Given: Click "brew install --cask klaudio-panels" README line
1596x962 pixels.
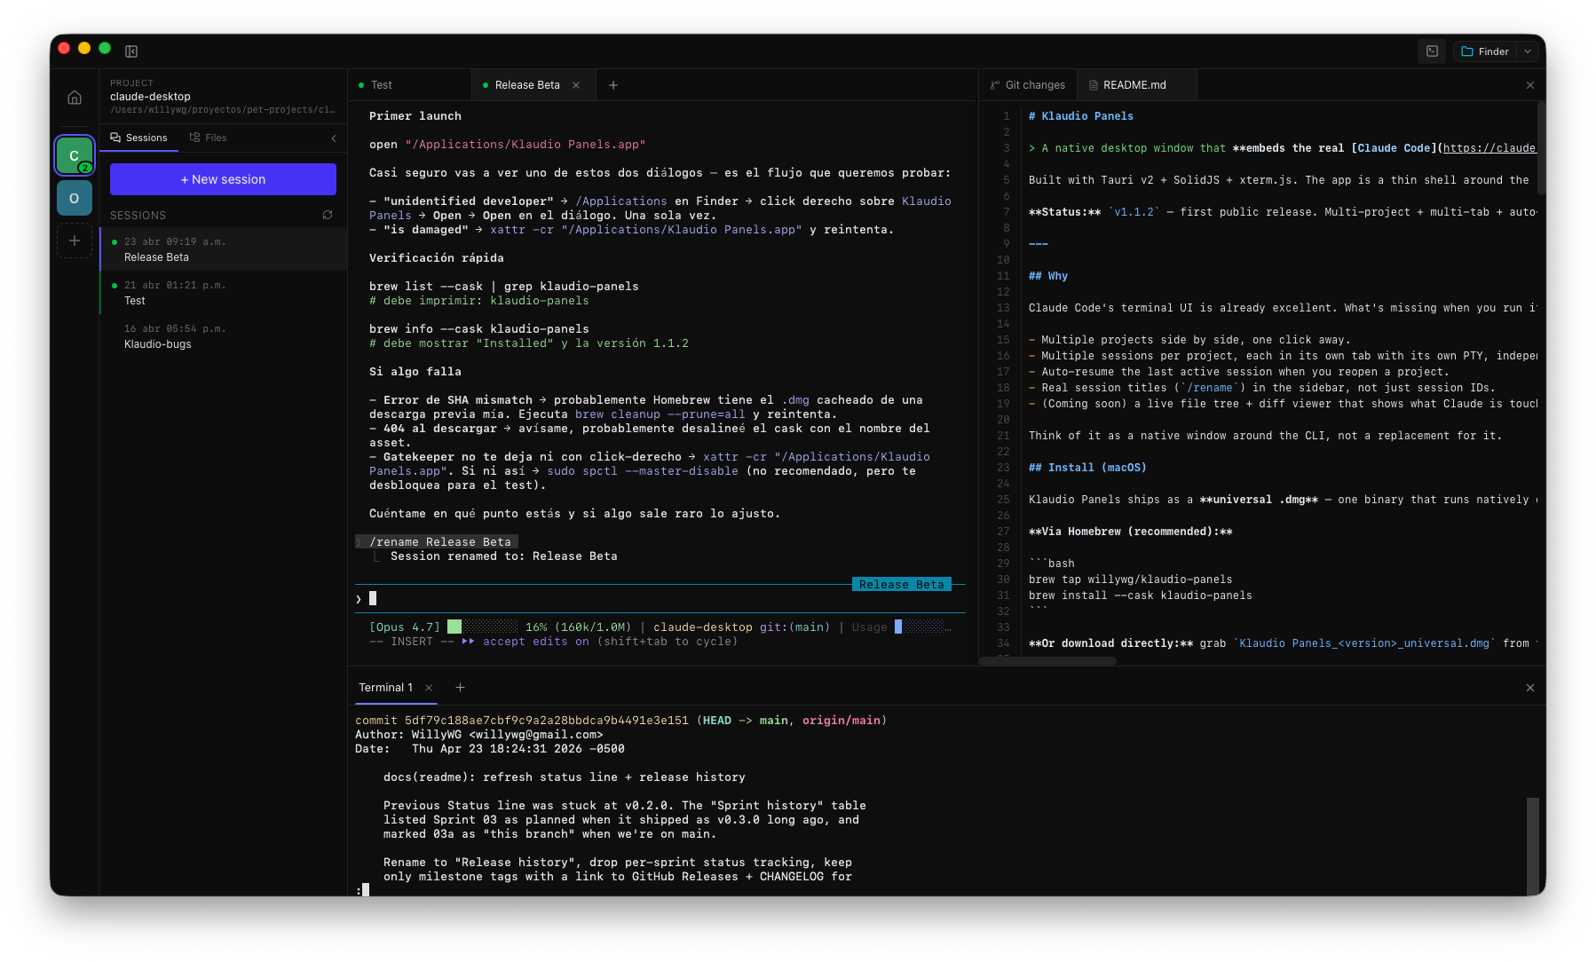Looking at the screenshot, I should pos(1141,595).
